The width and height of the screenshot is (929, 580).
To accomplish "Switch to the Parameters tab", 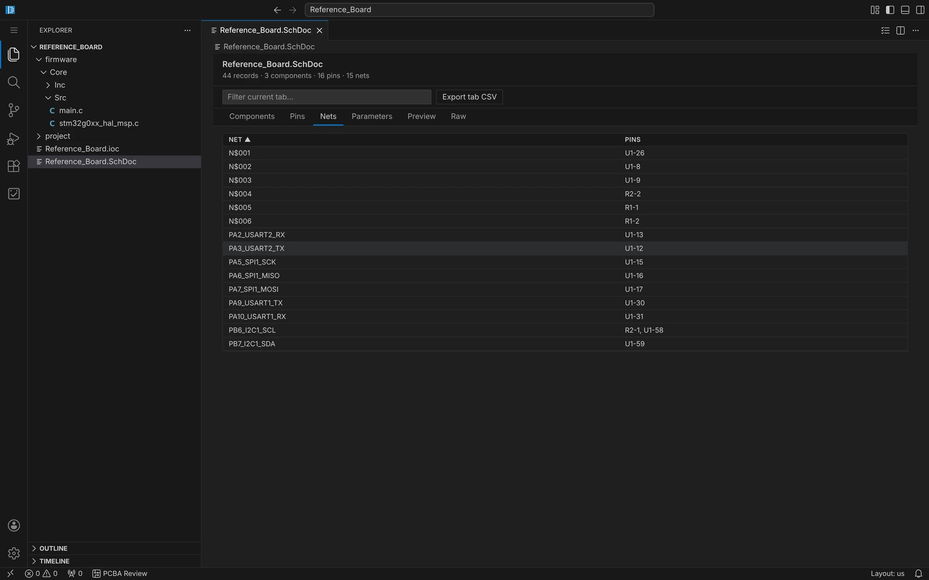I will tap(372, 117).
